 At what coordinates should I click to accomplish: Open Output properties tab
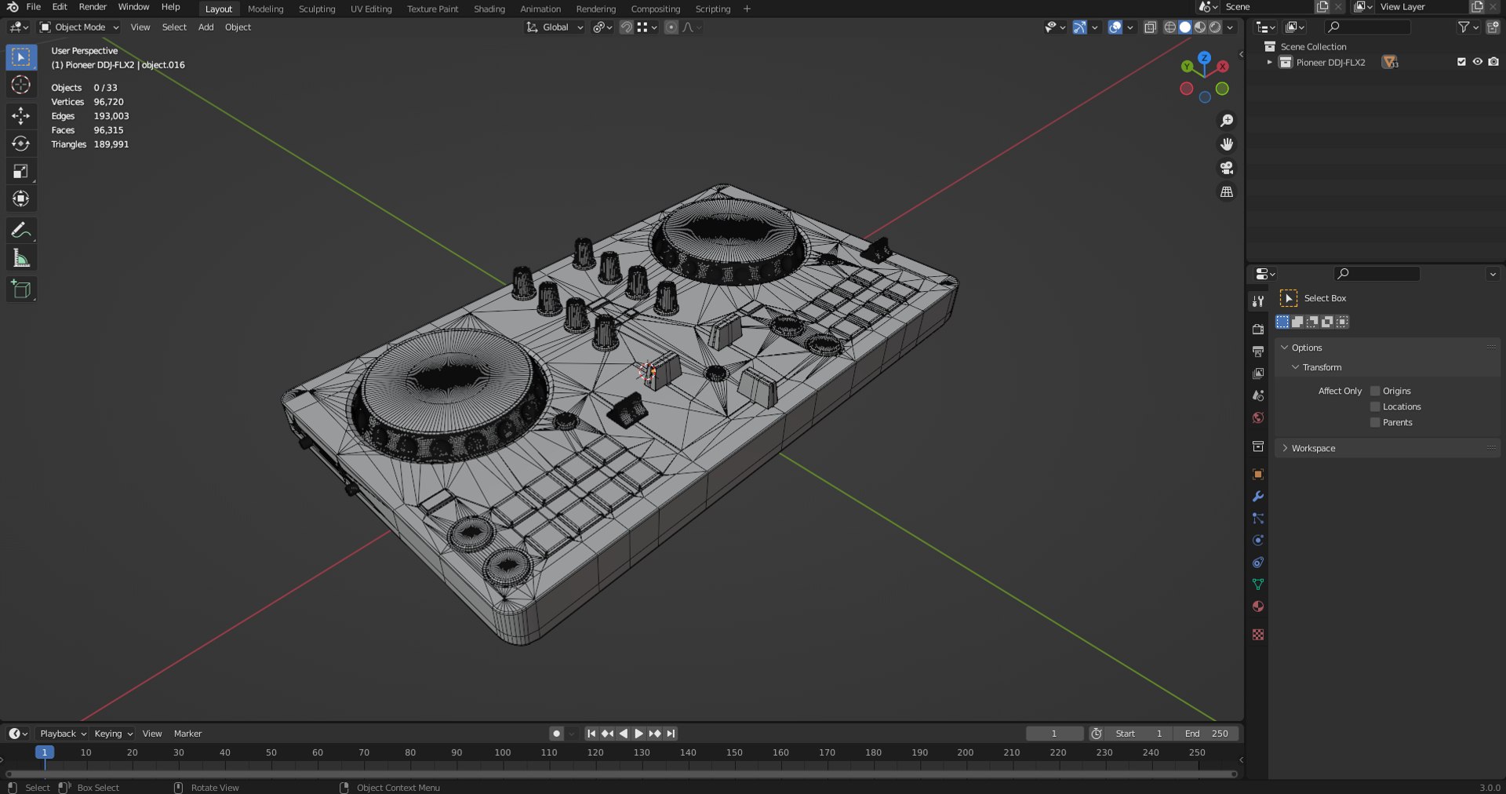(1258, 351)
